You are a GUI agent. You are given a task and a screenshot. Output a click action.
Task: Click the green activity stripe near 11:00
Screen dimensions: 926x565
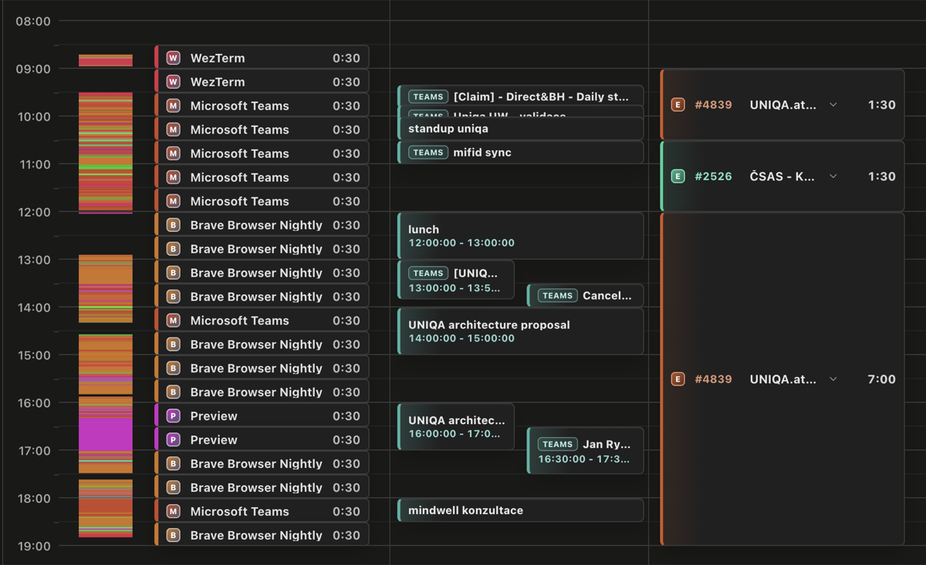(106, 166)
